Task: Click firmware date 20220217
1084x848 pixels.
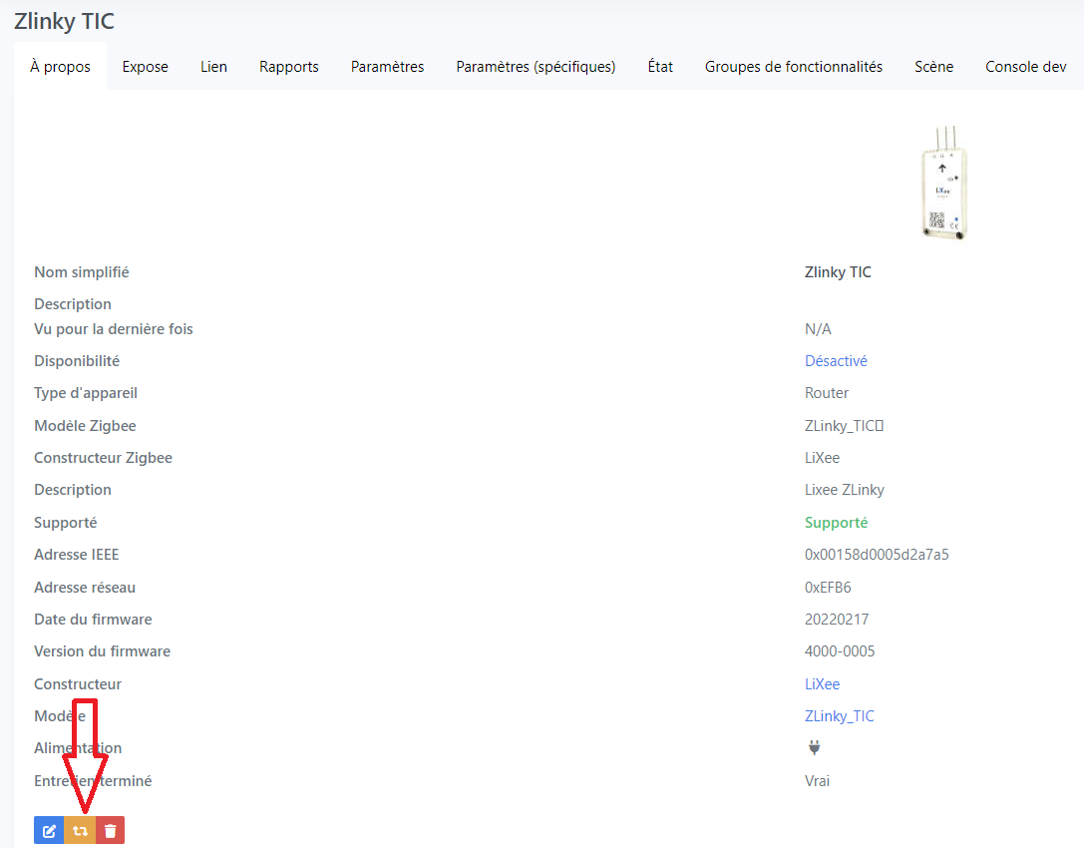Action: (x=837, y=620)
